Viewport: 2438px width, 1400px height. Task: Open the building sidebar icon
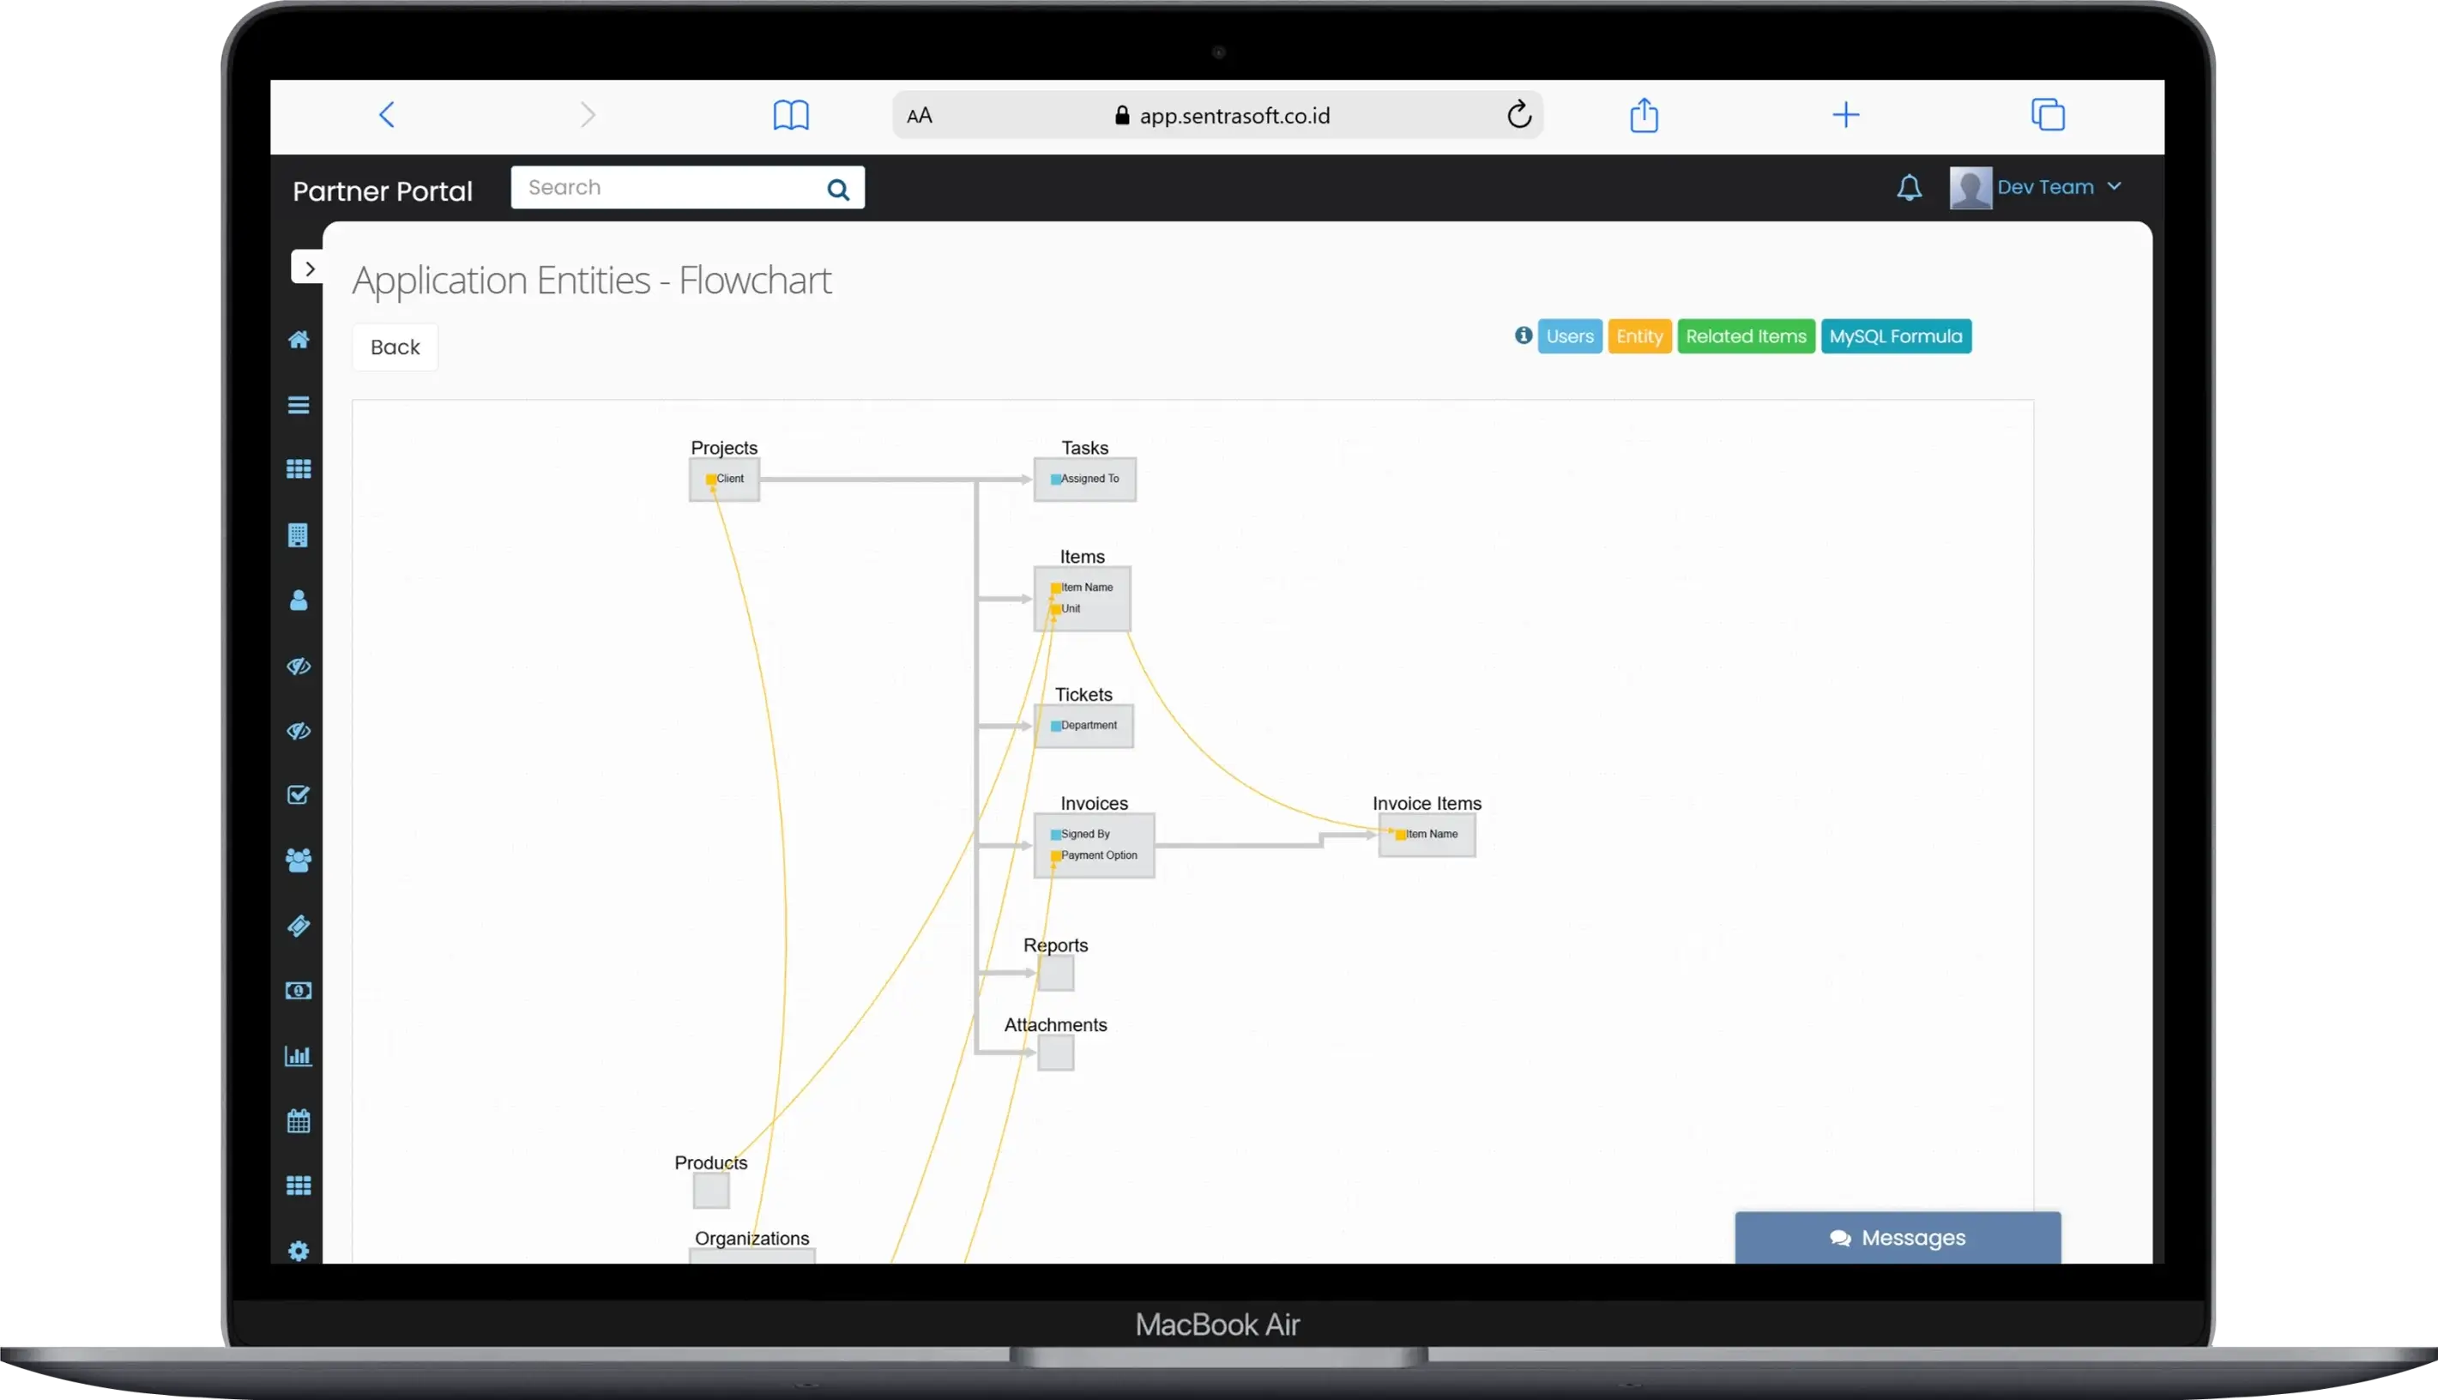[298, 535]
